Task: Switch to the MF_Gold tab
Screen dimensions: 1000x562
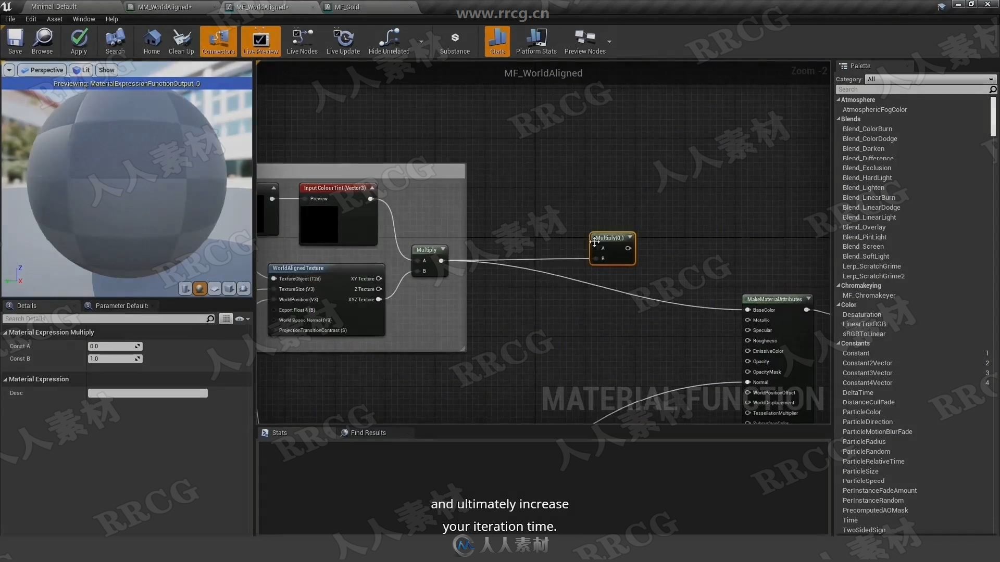Action: tap(347, 7)
